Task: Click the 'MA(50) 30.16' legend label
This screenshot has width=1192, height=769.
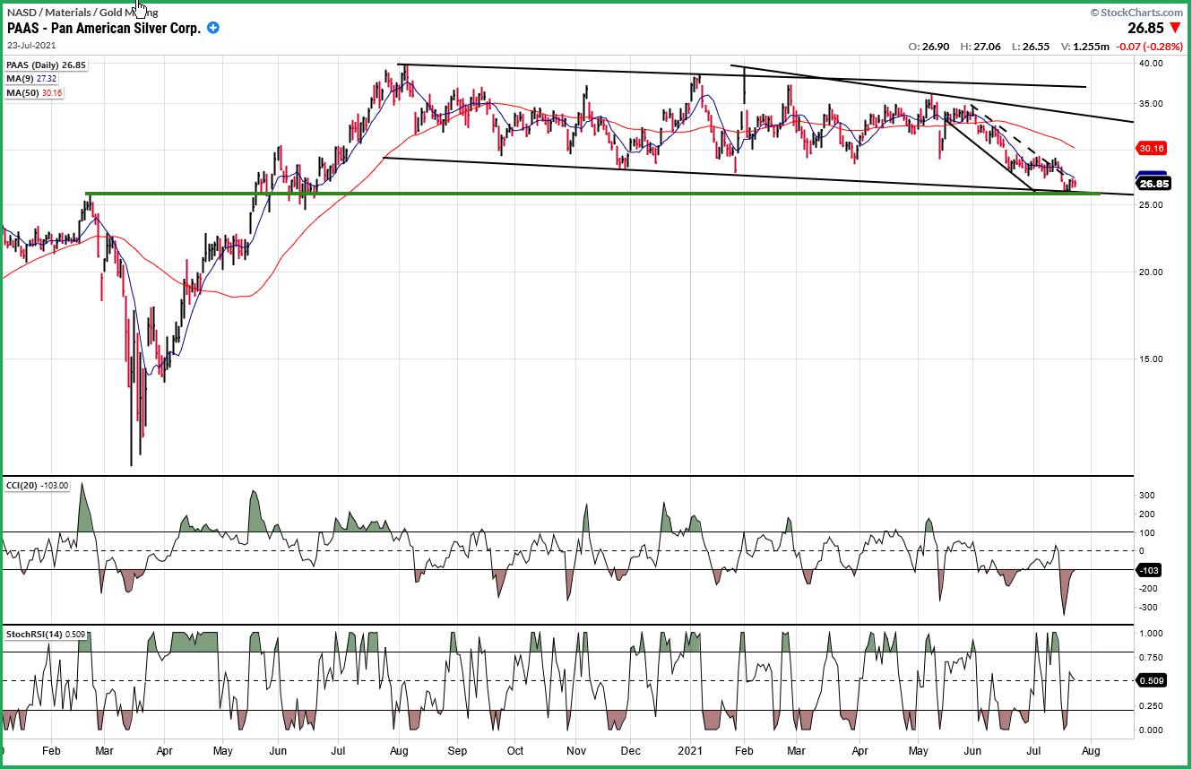Action: coord(35,93)
